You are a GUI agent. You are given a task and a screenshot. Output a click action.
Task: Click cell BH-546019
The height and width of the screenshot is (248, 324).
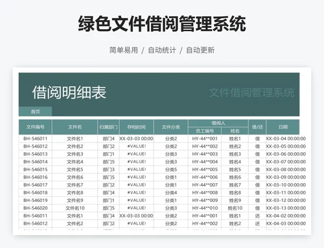pyautogui.click(x=36, y=200)
